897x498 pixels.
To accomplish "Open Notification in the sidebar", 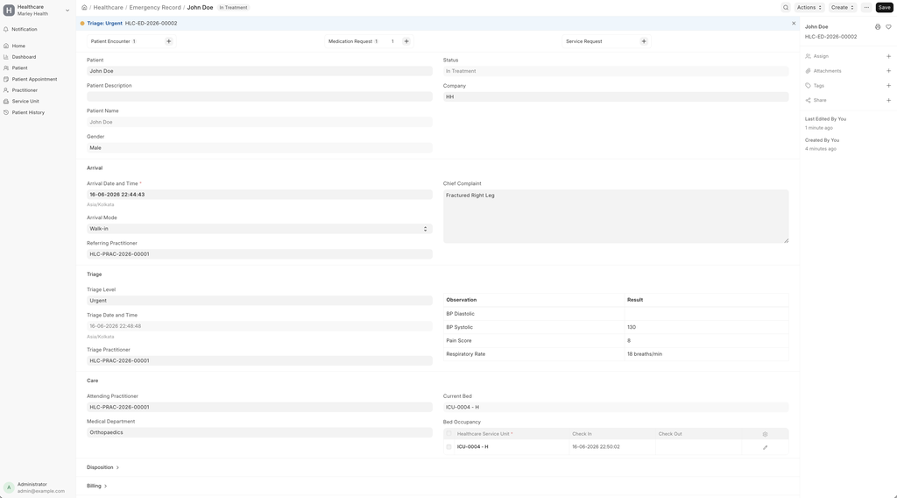I will (25, 29).
